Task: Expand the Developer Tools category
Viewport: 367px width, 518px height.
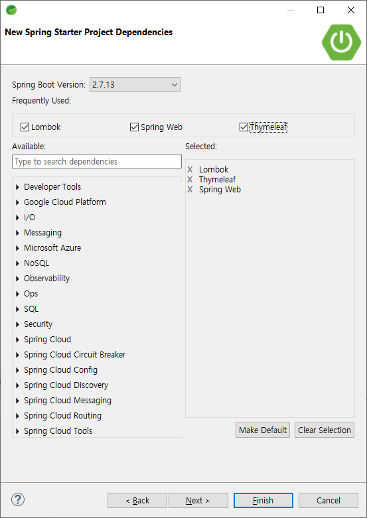Action: pos(17,187)
